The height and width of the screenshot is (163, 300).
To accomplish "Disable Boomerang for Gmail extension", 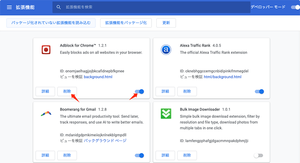I will 139,156.
